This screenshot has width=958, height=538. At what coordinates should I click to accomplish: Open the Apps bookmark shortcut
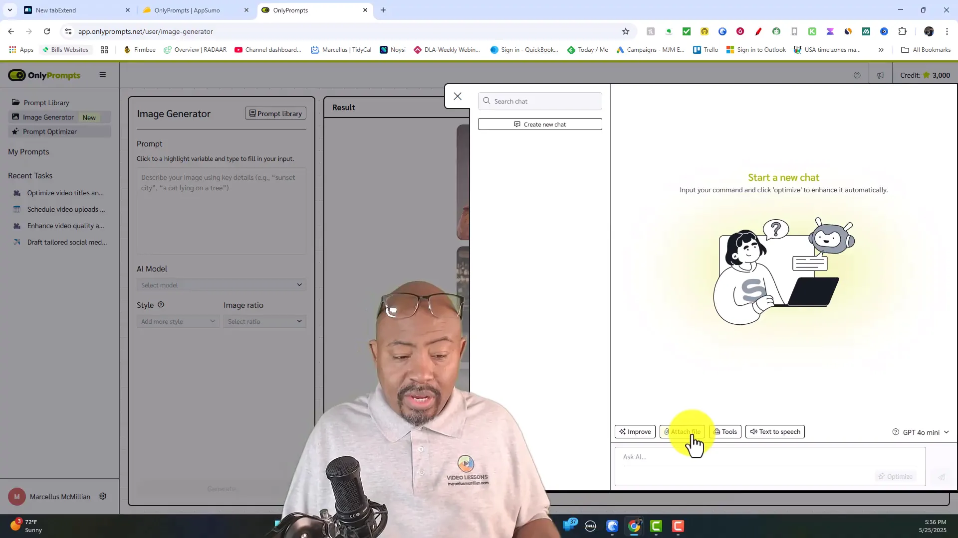tap(21, 50)
